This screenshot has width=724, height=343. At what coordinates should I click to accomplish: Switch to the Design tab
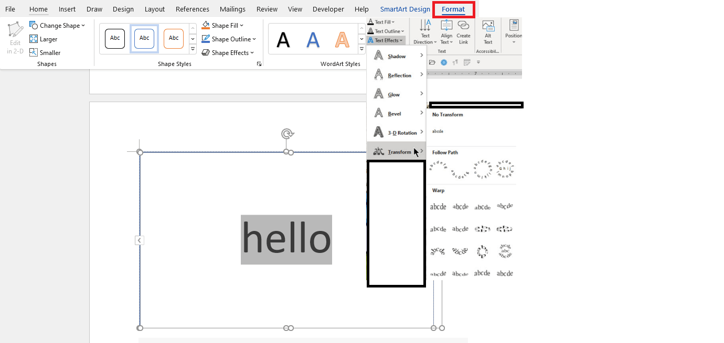tap(123, 9)
